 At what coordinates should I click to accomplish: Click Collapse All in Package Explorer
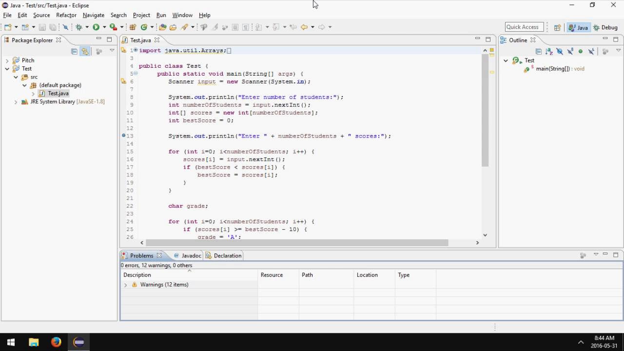coord(74,51)
